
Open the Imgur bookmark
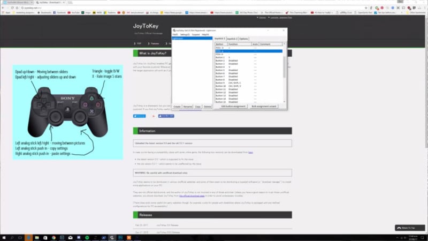click(87, 12)
